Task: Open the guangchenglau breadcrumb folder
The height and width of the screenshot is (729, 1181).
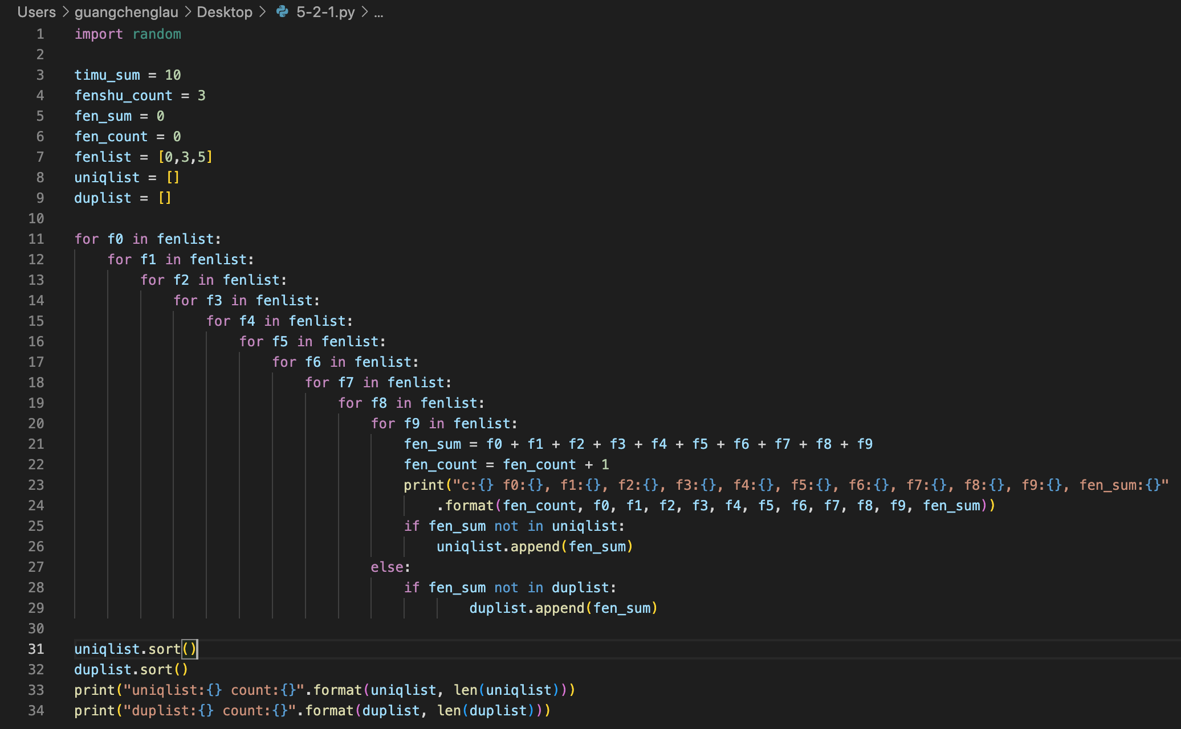Action: click(126, 12)
